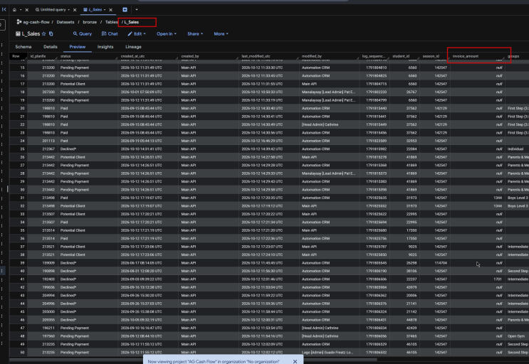Select the 'Open Gym' groups cell

[517, 336]
